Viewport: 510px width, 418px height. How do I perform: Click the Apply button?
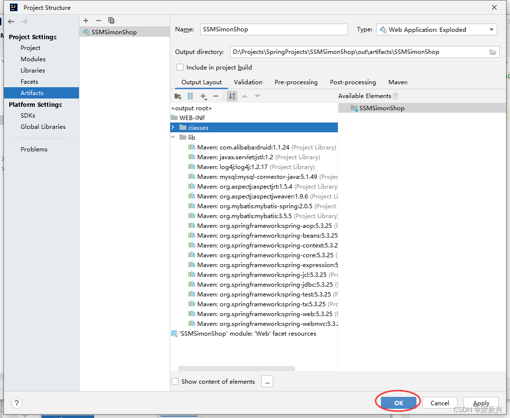pos(481,403)
